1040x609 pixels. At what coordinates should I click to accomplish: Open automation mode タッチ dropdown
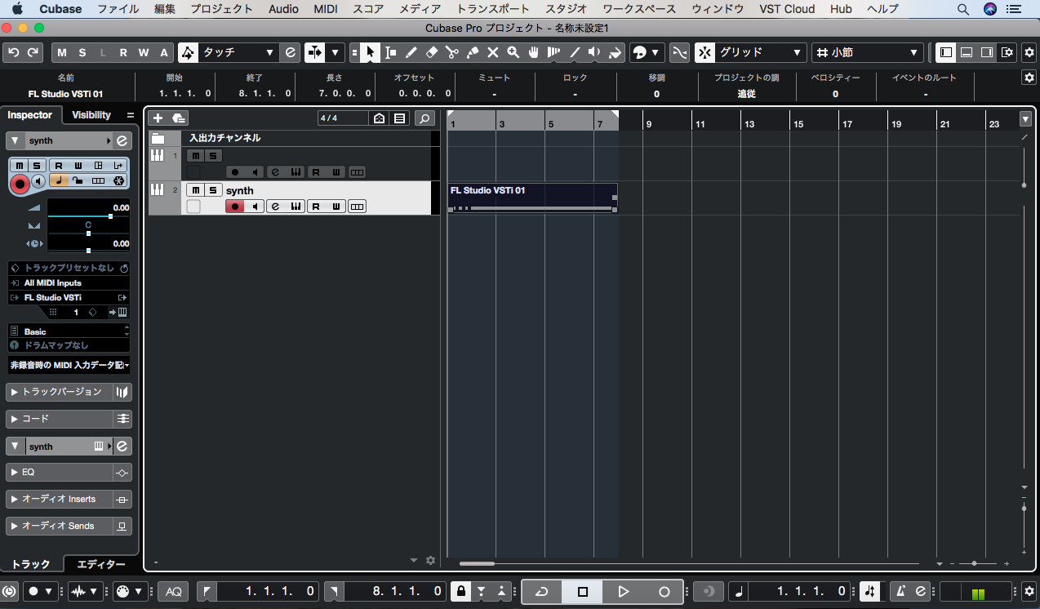(x=239, y=52)
